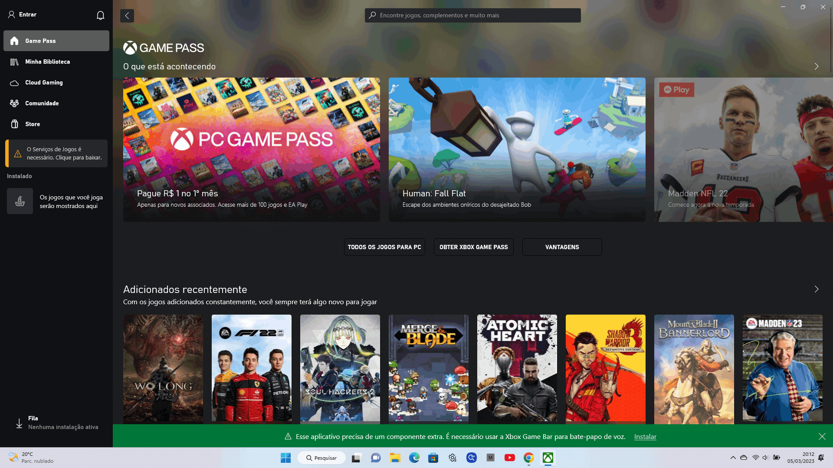Screen dimensions: 833x468
Task: Expand the 'Adicionados recentemente' arrow
Action: coord(817,289)
